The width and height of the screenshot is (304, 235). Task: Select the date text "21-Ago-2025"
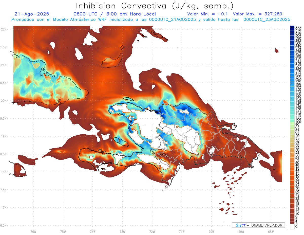[32, 14]
